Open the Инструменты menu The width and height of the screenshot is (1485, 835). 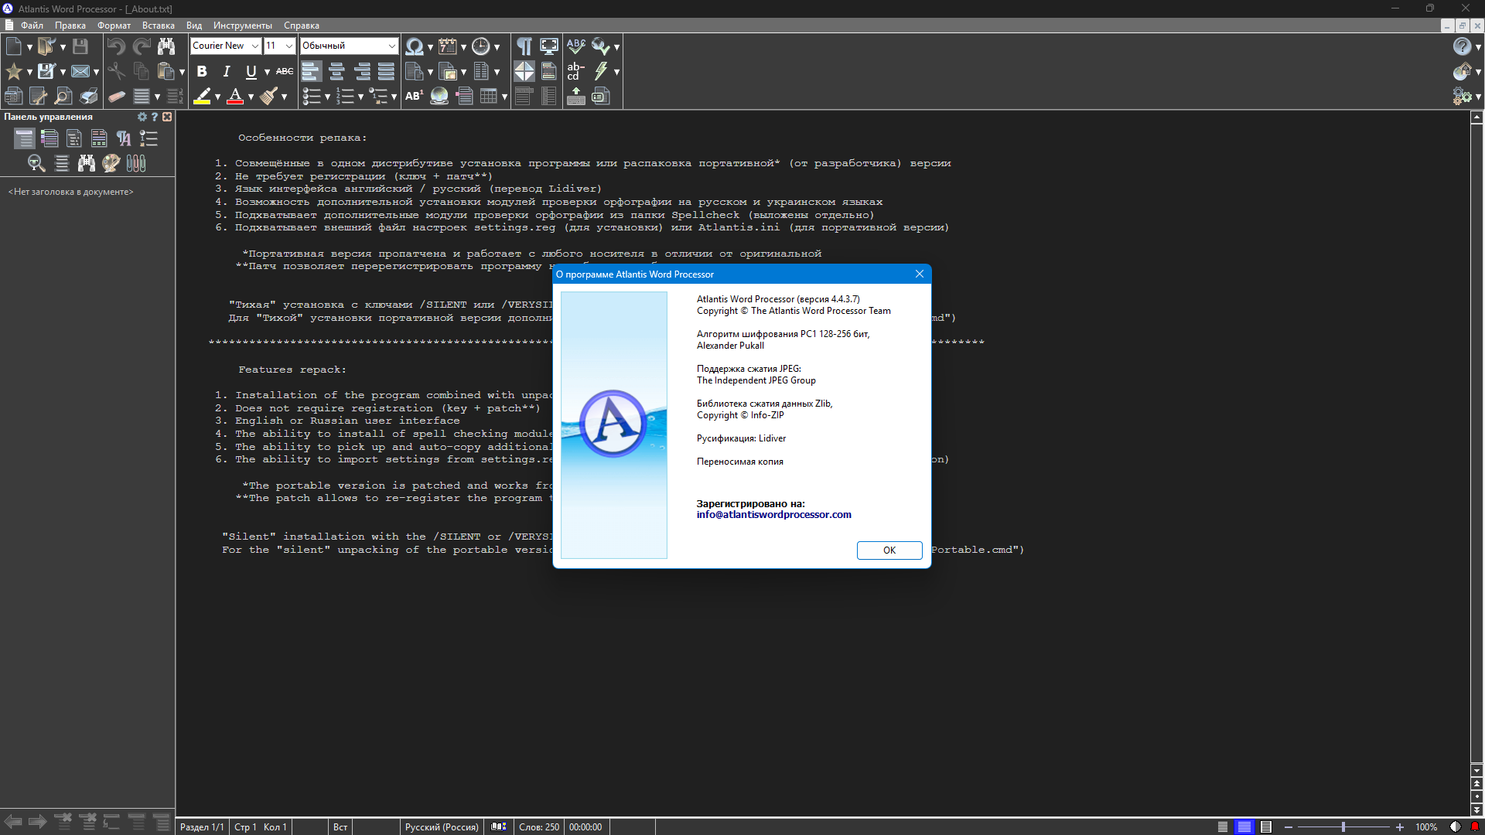tap(243, 26)
